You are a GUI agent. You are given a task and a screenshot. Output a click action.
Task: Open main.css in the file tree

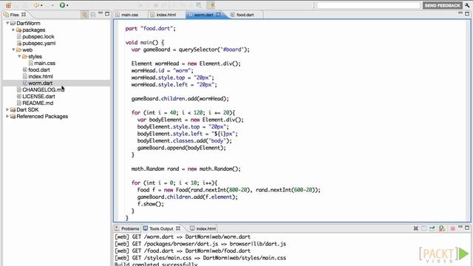44,63
